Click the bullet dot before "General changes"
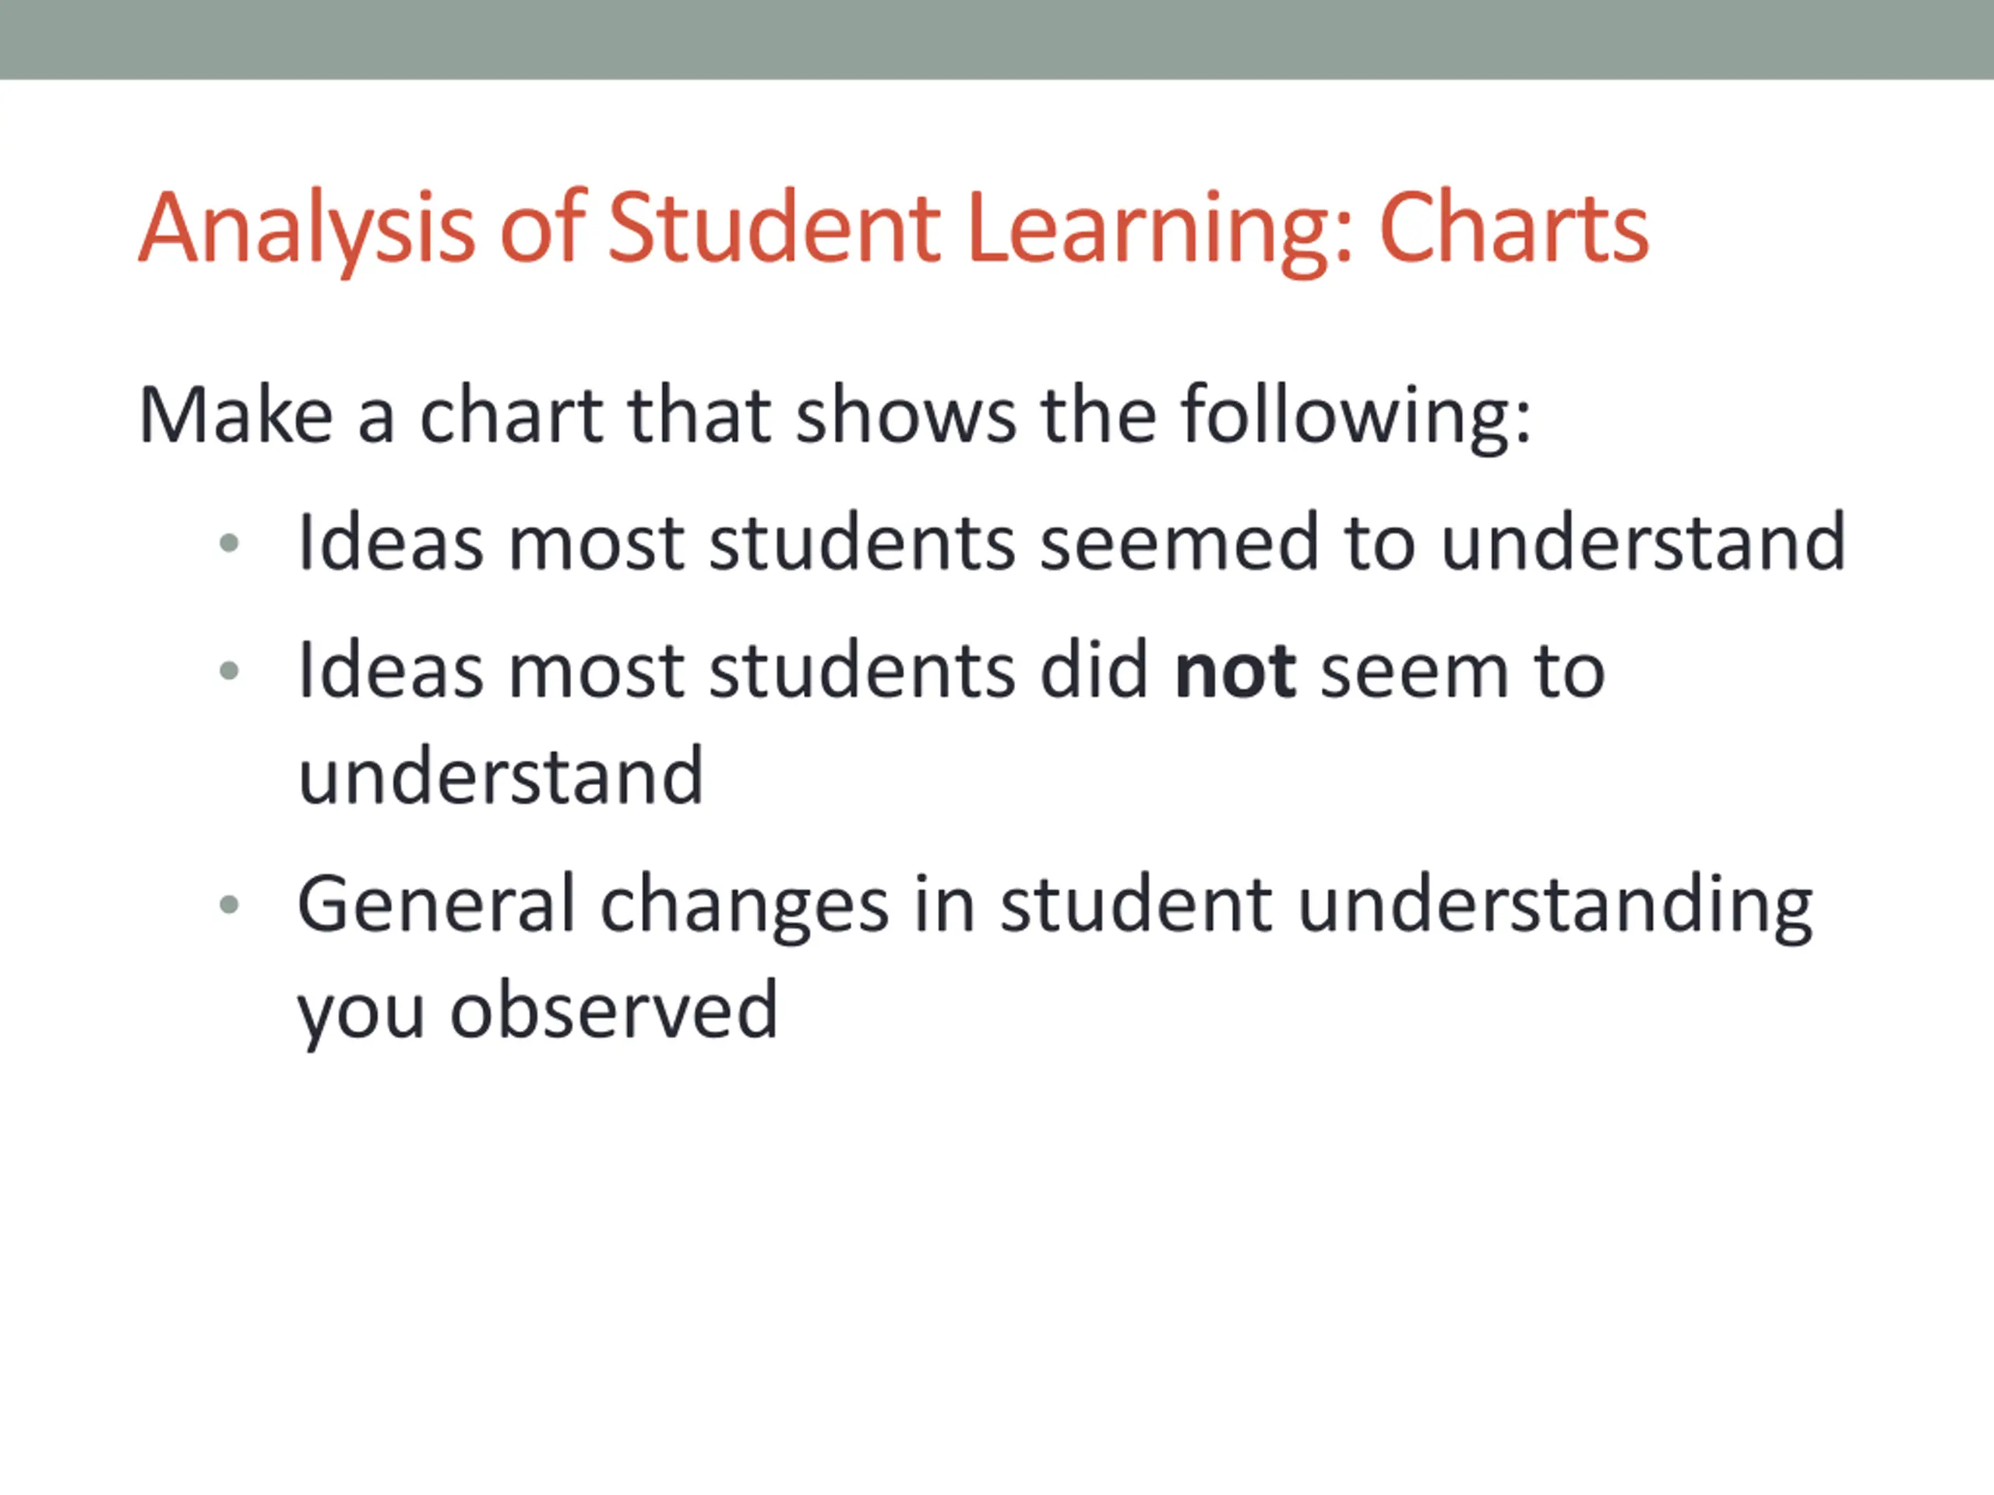 coord(229,905)
